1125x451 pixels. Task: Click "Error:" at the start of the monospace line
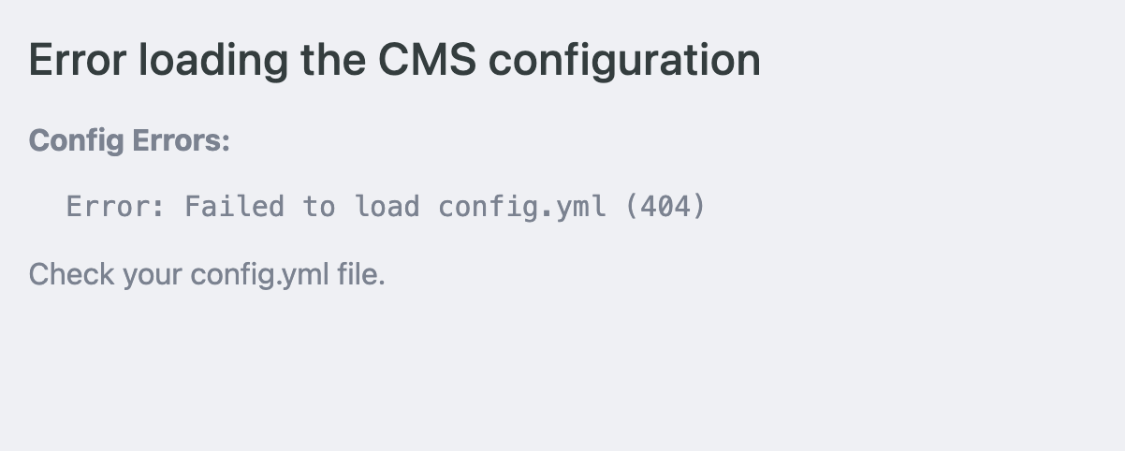pos(116,206)
